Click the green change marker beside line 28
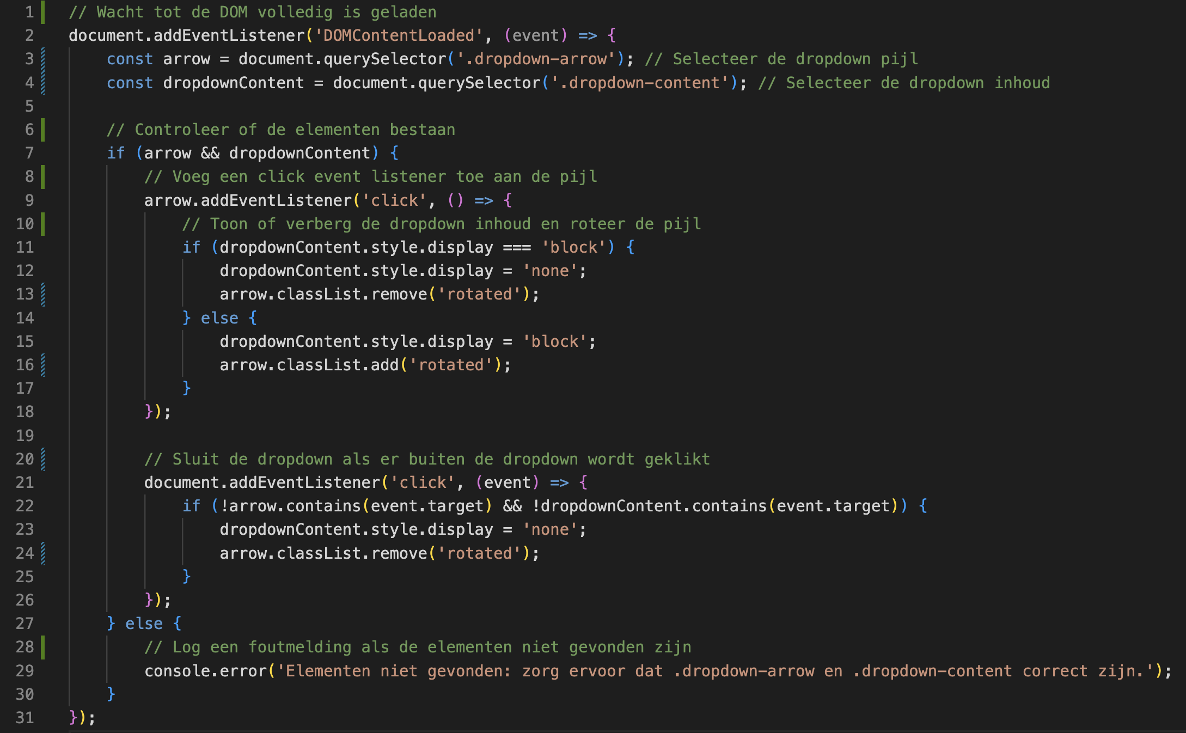 43,648
